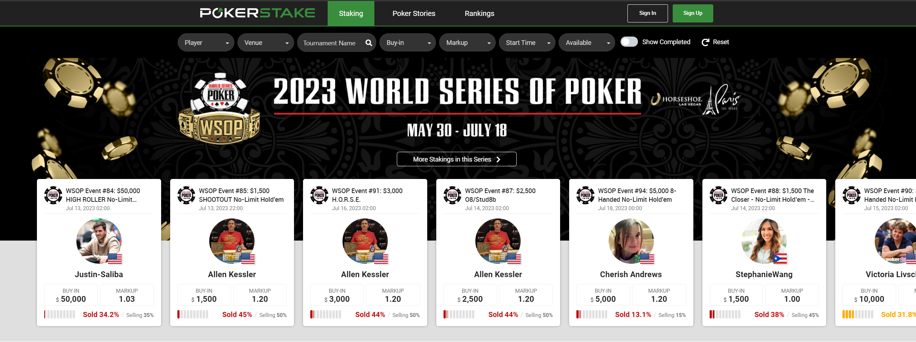Open the Player filter dropdown

point(206,42)
